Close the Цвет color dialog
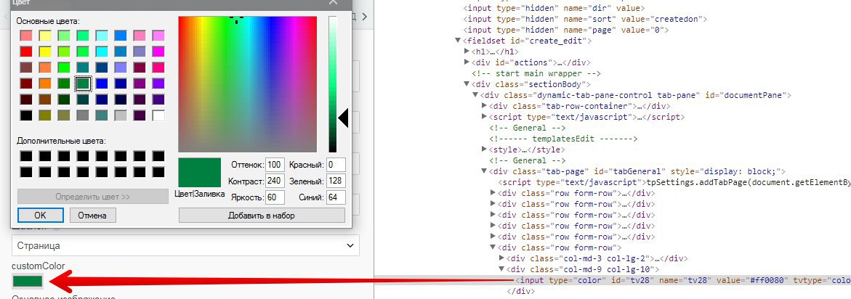This screenshot has width=851, height=299. coord(334,2)
